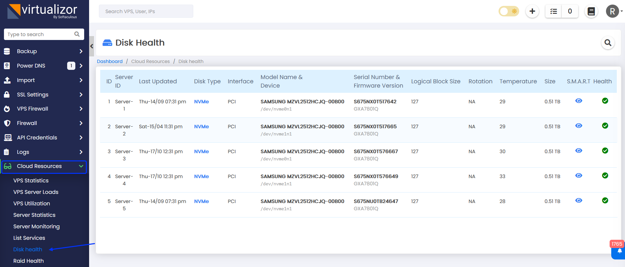This screenshot has height=267, width=625.
Task: Click the Logs clipboard icon
Action: tap(6, 152)
